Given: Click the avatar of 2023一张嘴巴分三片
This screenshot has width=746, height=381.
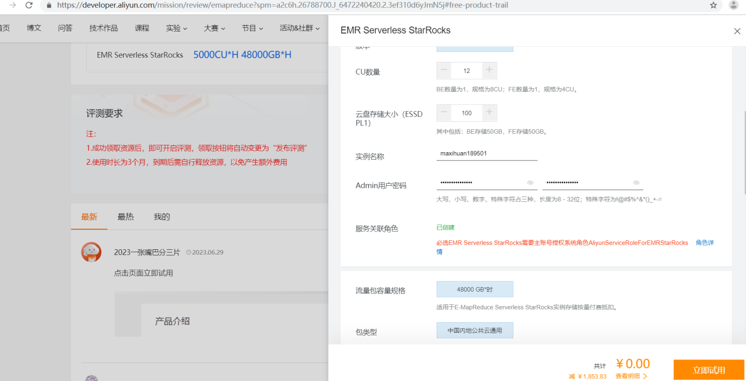Looking at the screenshot, I should [92, 252].
